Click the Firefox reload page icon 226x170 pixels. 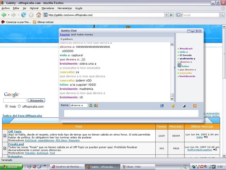(x=23, y=15)
